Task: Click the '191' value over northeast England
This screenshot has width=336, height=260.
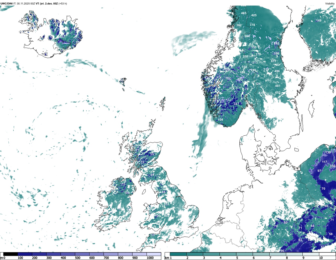Action: [x=174, y=188]
